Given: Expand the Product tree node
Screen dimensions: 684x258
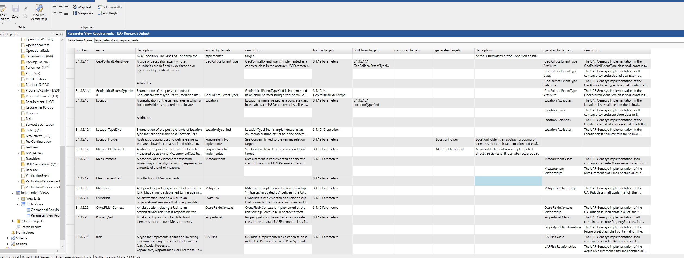Looking at the screenshot, I should tap(18, 85).
